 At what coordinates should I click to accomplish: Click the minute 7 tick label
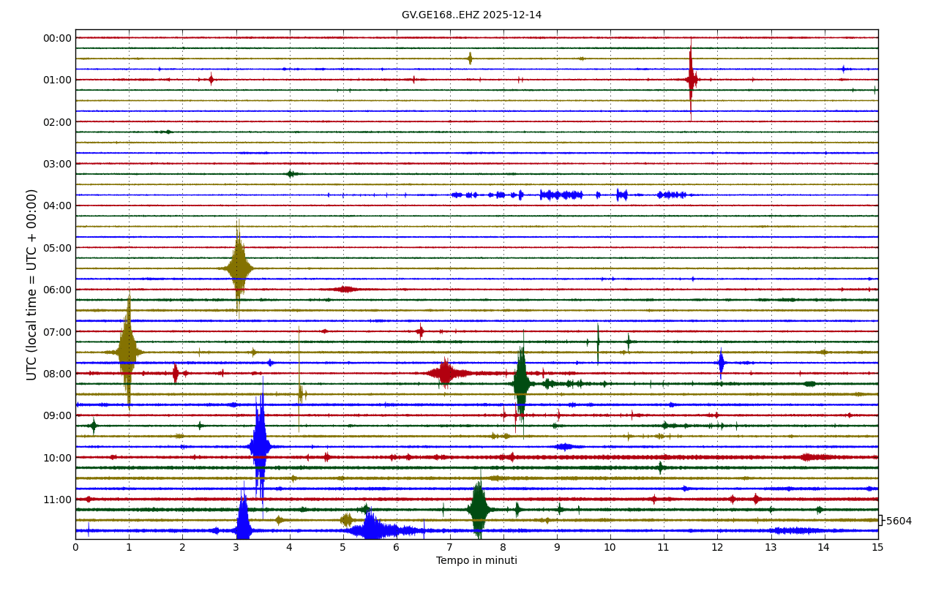[449, 547]
